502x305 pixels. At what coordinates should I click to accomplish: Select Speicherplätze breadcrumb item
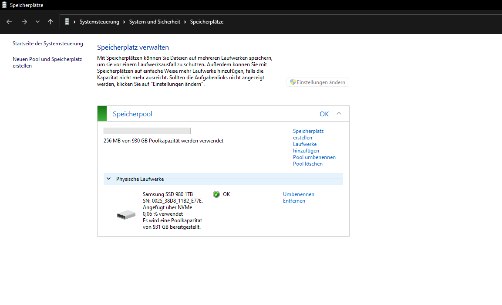(x=207, y=22)
